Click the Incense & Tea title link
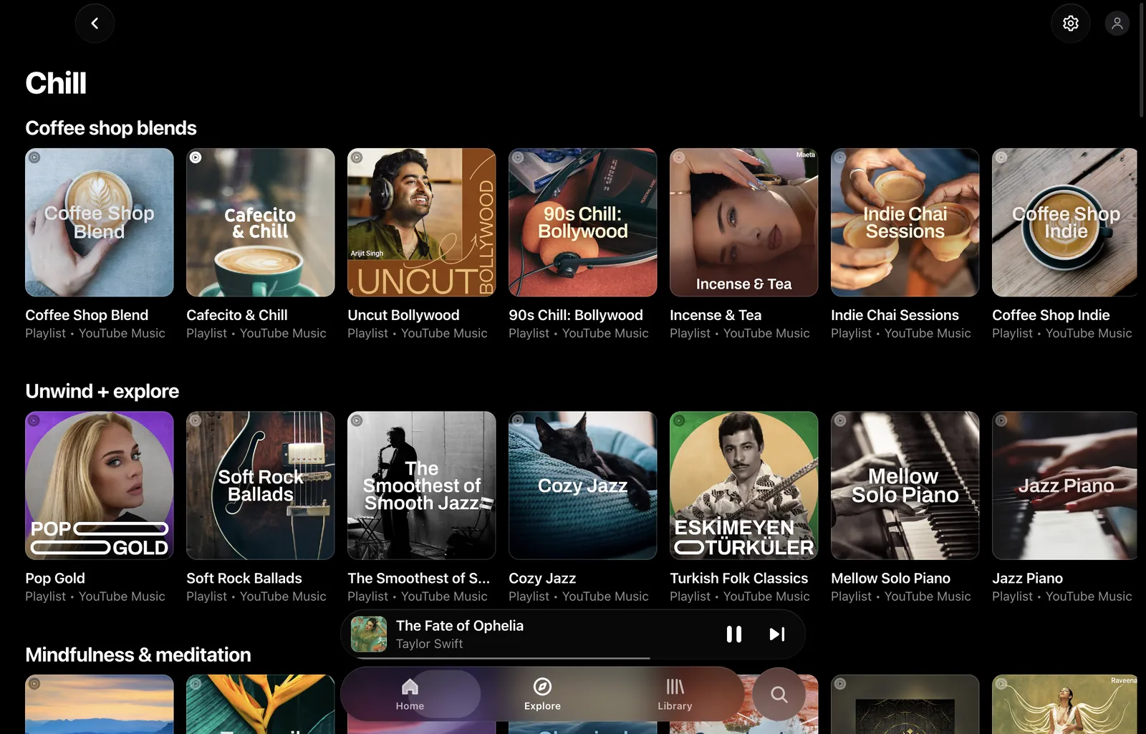This screenshot has height=734, width=1146. [x=716, y=315]
